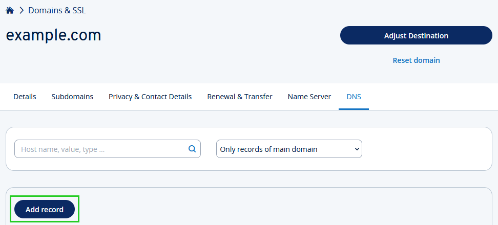The width and height of the screenshot is (498, 225).
Task: Click the magnifying glass search icon
Action: [x=192, y=149]
